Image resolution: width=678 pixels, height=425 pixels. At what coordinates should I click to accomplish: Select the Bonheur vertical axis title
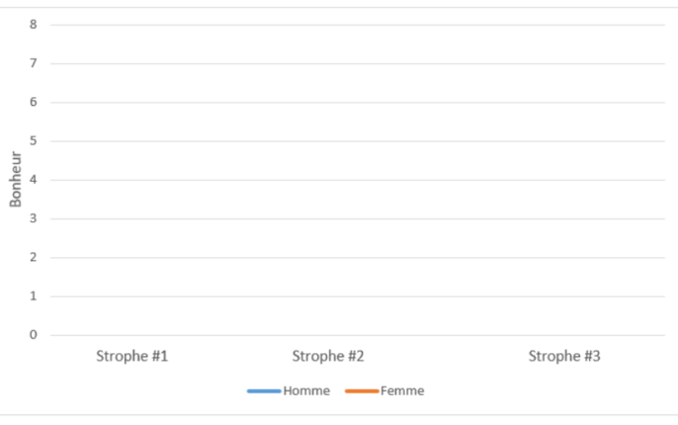[16, 179]
